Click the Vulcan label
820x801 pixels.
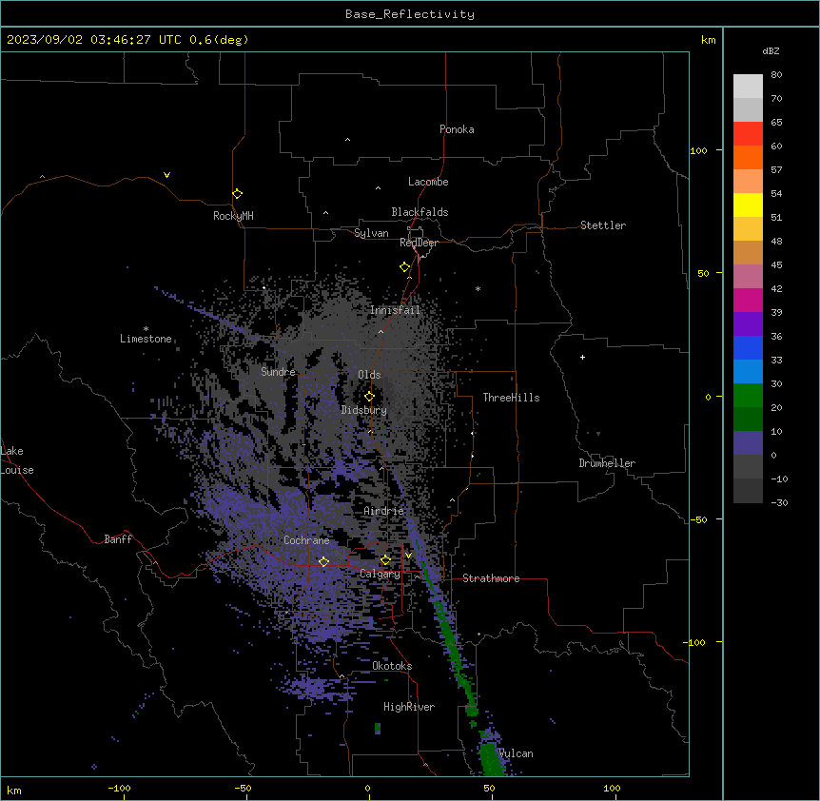point(516,753)
